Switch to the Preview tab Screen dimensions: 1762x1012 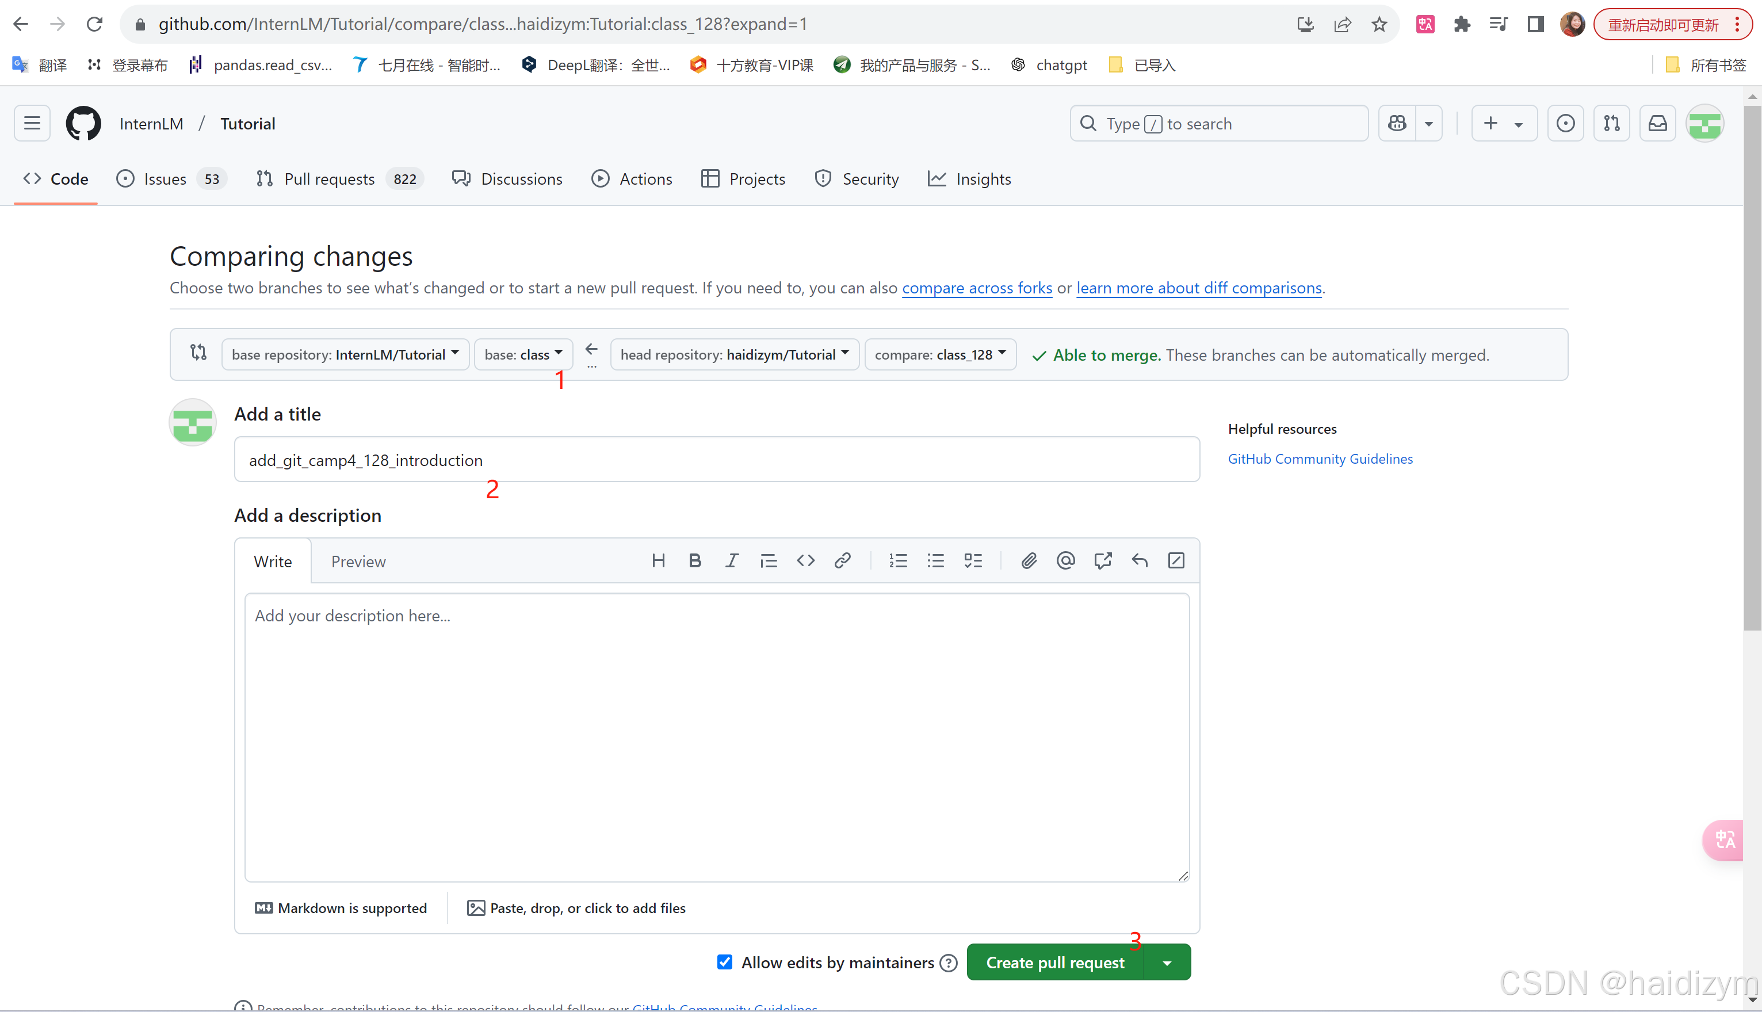click(x=358, y=562)
